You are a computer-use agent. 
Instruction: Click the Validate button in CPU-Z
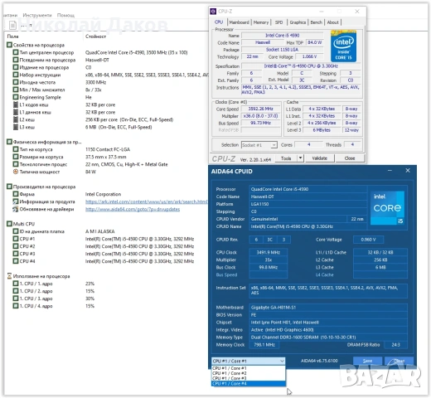(x=320, y=158)
